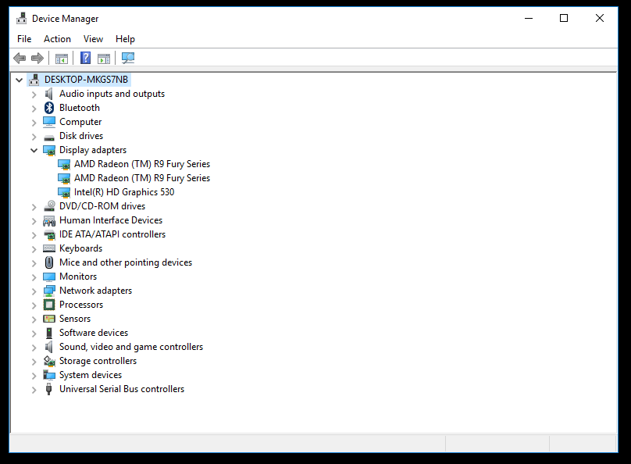
Task: Minimize the Device Manager window
Action: 529,18
